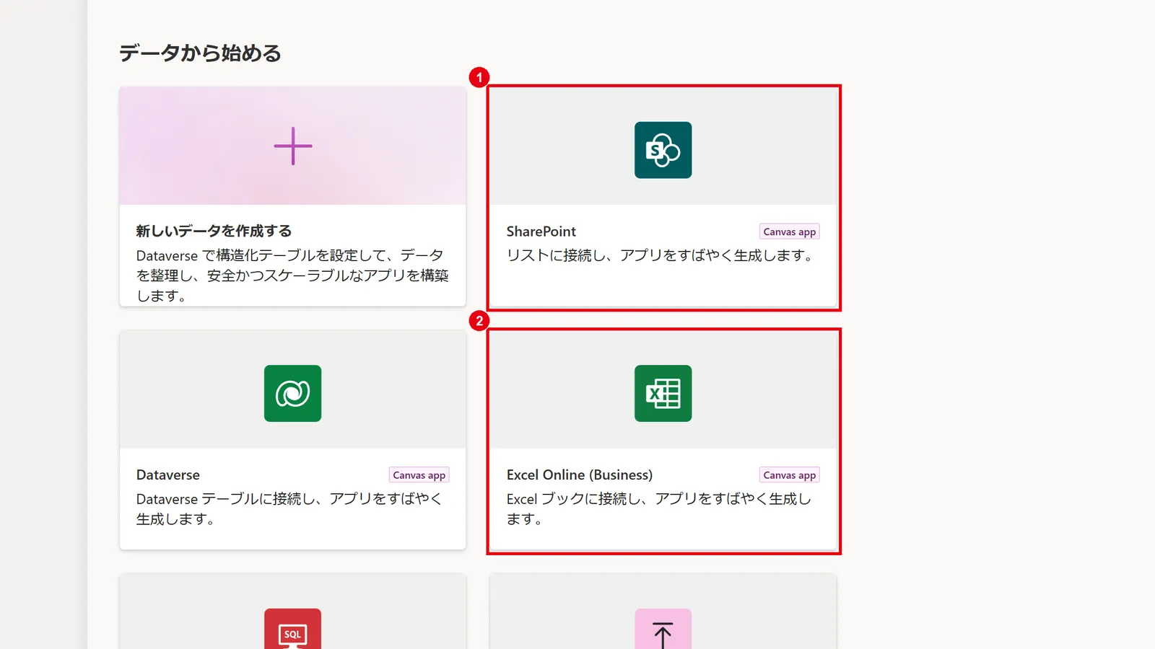
Task: Click the red SQL icon
Action: click(x=292, y=629)
